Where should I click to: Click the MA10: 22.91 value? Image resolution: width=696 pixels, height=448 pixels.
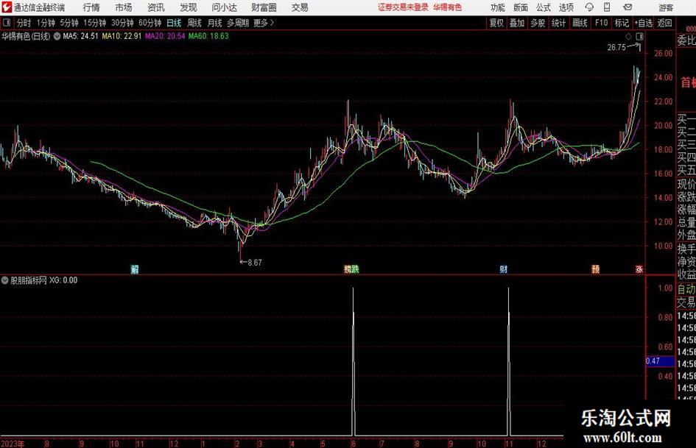(122, 36)
